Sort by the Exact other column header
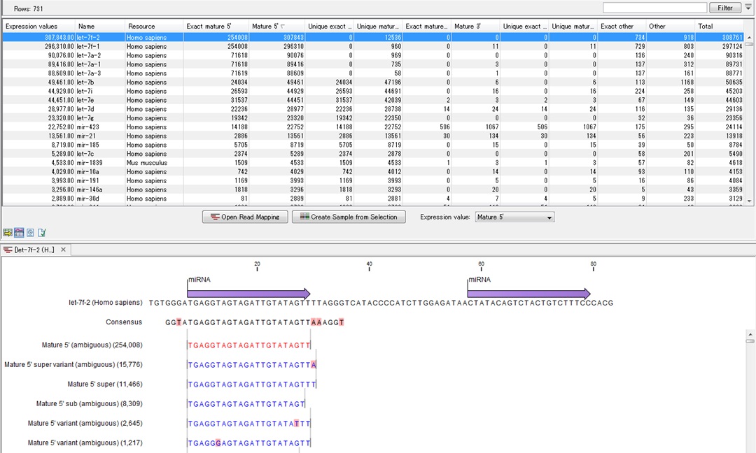Image resolution: width=756 pixels, height=453 pixels. pyautogui.click(x=622, y=26)
